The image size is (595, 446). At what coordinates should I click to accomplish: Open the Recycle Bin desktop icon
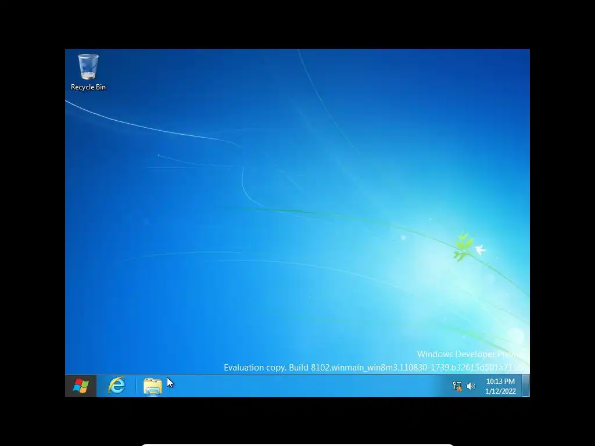click(88, 72)
